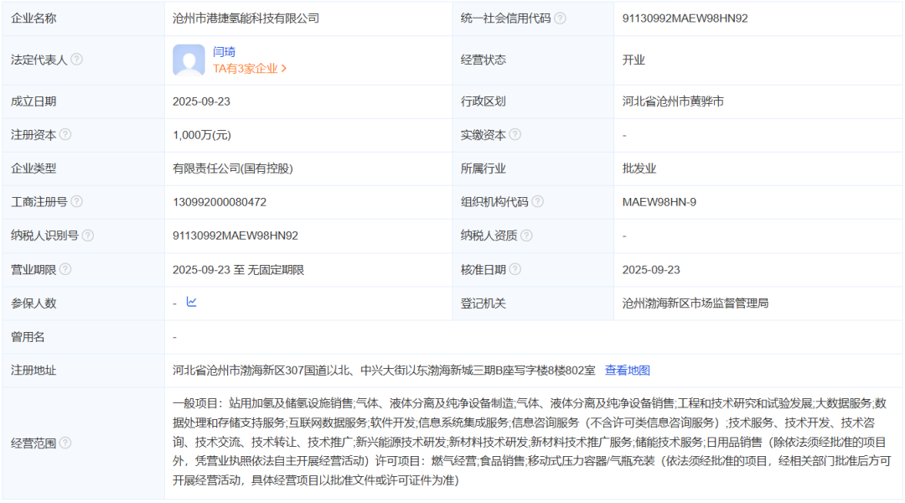Image resolution: width=905 pixels, height=503 pixels.
Task: Click help icon beside 统一社会信用代码
Action: 560,18
